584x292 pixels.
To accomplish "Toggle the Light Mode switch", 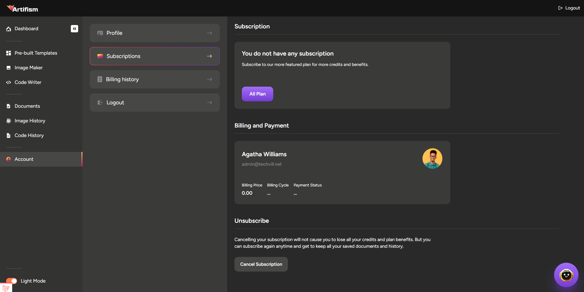I will 12,281.
